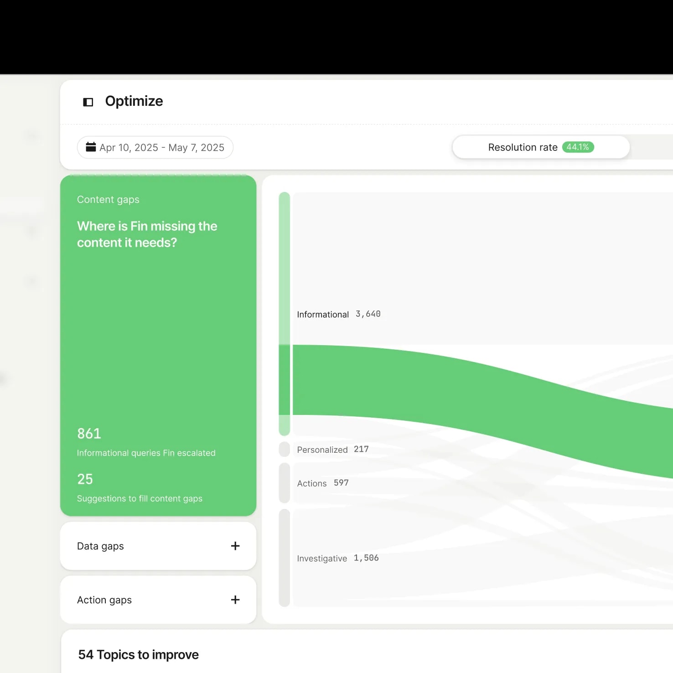
Task: Click the Investigative 1,506 value
Action: pyautogui.click(x=366, y=558)
